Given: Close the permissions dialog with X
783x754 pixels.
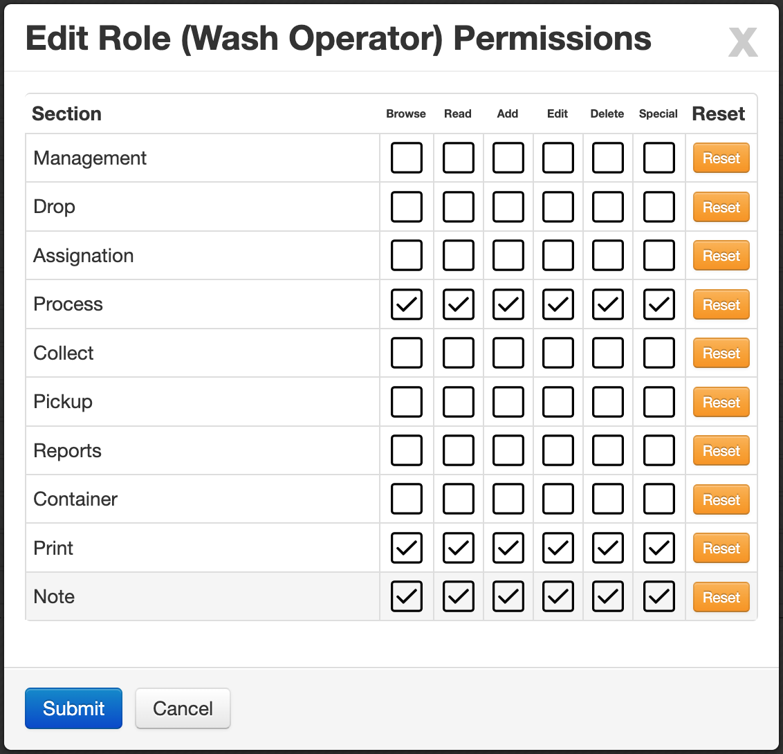Looking at the screenshot, I should click(x=743, y=43).
